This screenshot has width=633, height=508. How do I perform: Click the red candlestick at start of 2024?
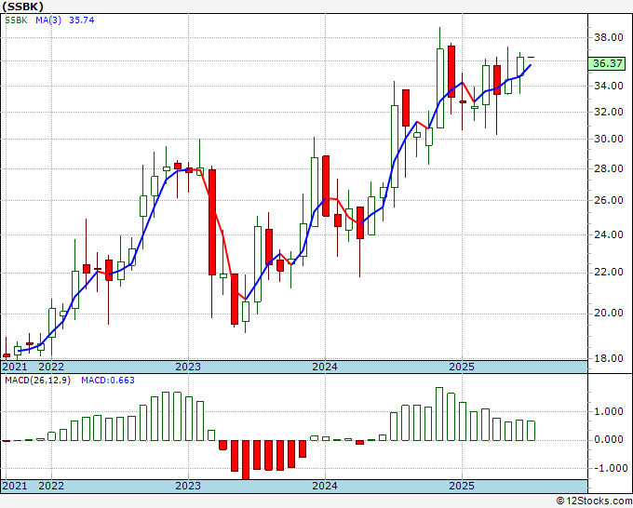(326, 186)
